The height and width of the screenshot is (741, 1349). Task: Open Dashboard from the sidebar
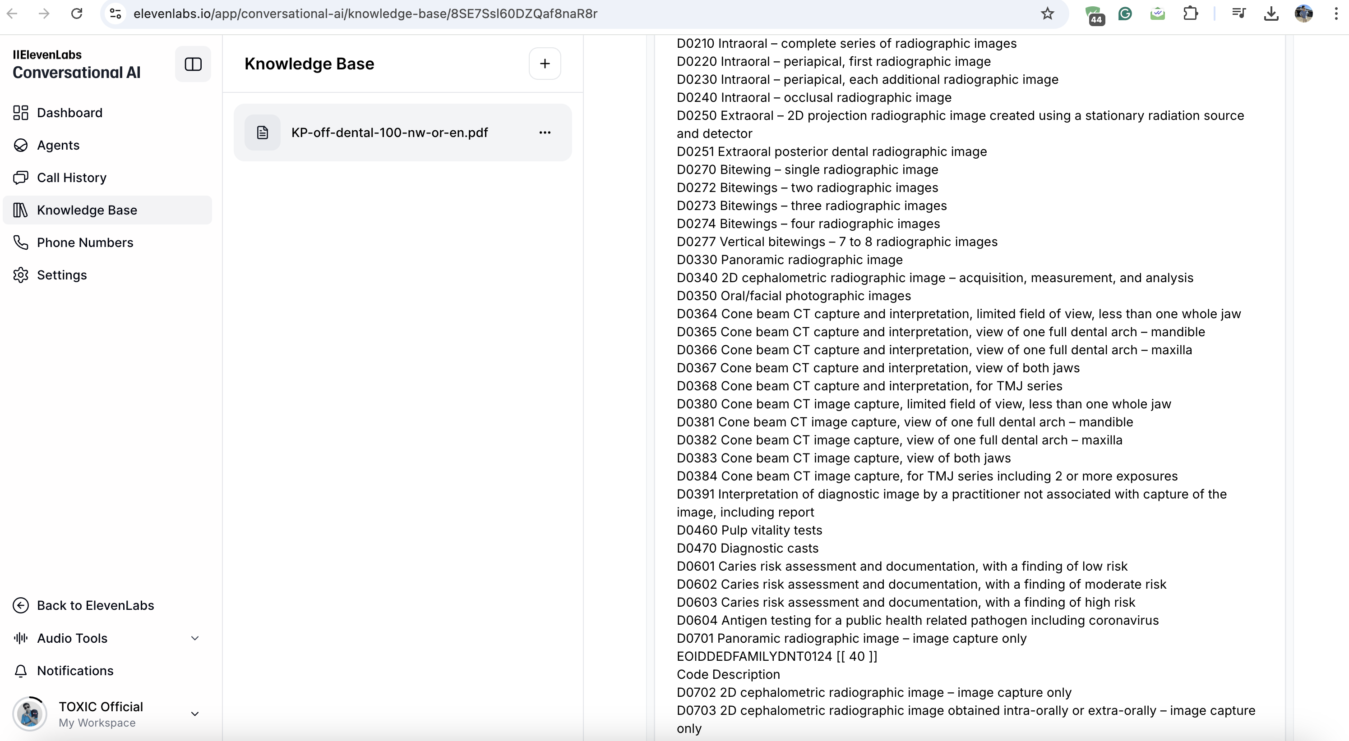point(69,113)
